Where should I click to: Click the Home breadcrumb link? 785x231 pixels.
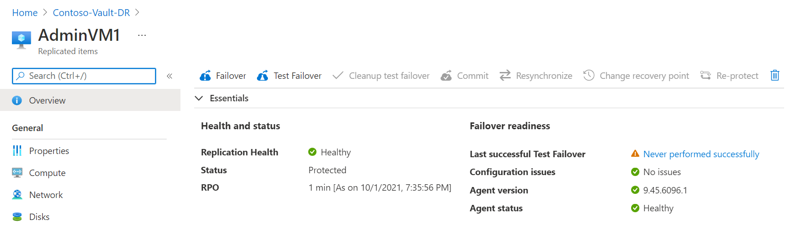point(25,13)
